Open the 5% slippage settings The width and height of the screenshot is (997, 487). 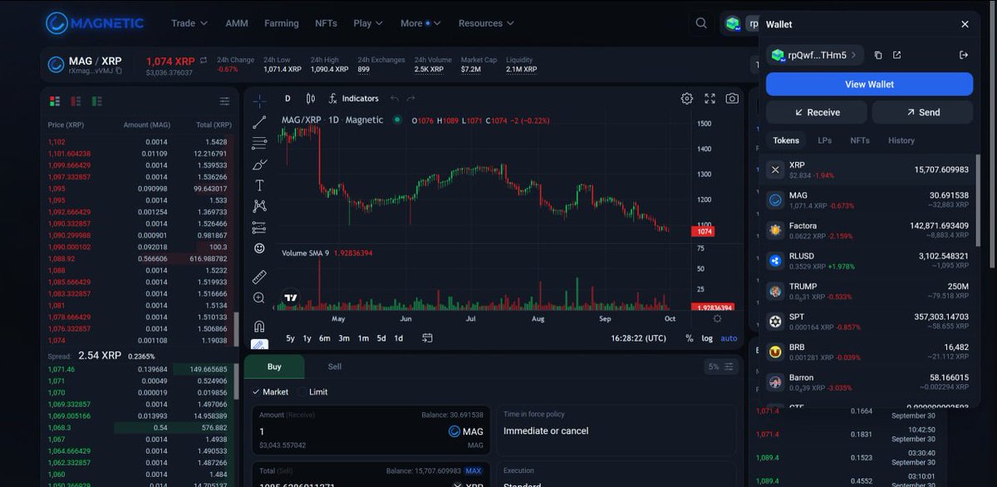click(721, 366)
